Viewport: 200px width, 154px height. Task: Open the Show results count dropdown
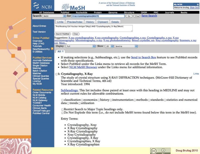108,46
